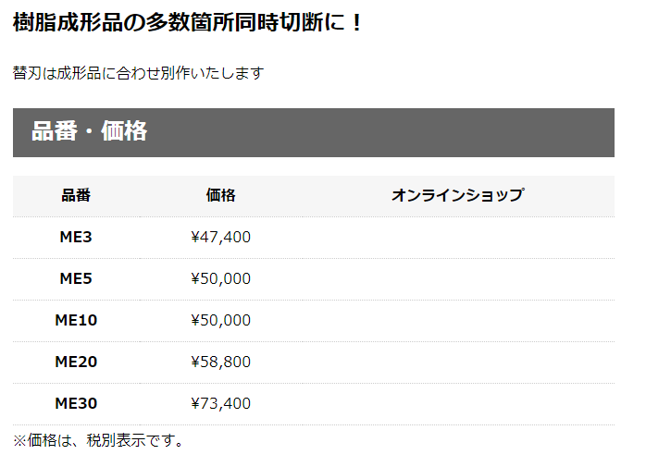671x467 pixels.
Task: Click the 品番 column header
Action: coord(76,195)
